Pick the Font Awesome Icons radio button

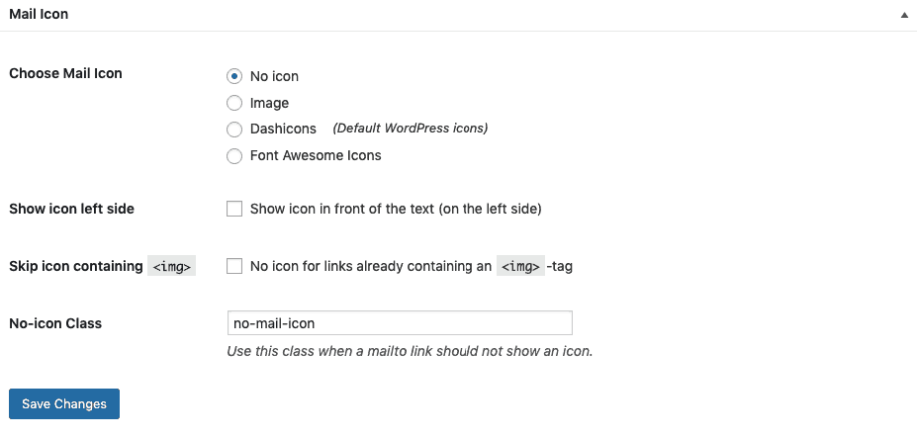pyautogui.click(x=233, y=156)
